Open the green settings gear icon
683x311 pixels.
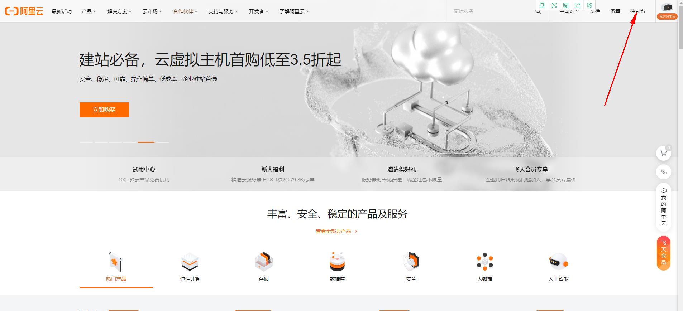point(589,5)
